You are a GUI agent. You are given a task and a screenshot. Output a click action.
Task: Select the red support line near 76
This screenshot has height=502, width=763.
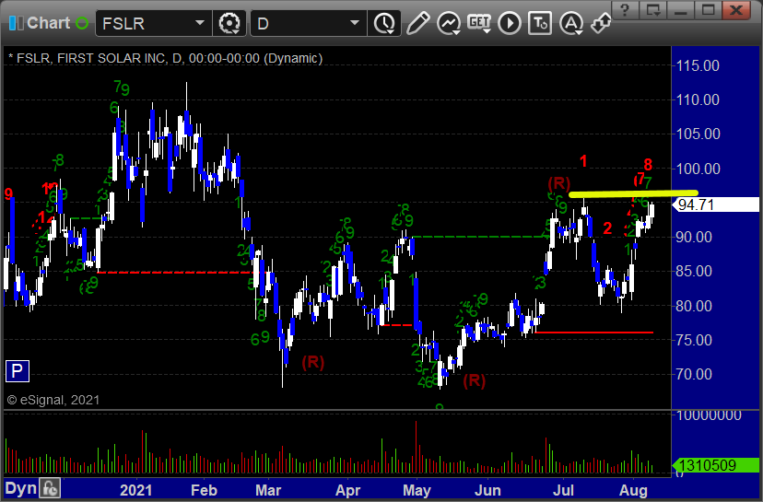click(x=593, y=333)
